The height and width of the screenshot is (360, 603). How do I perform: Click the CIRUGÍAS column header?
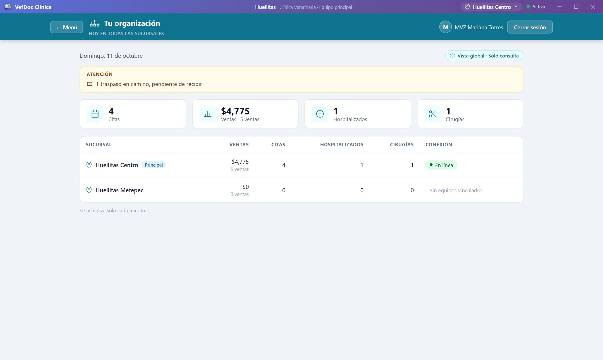pos(402,144)
